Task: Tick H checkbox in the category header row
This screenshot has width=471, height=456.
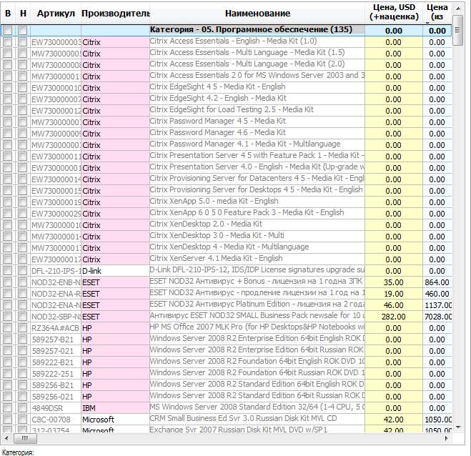Action: click(23, 30)
